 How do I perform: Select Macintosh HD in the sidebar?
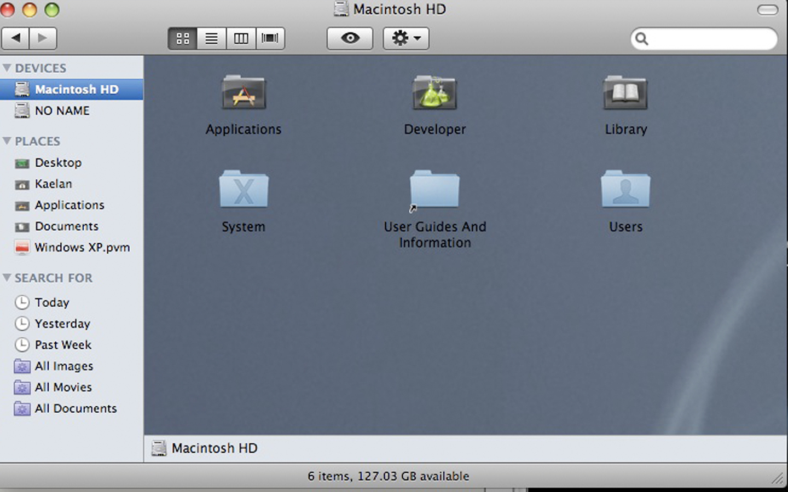click(72, 89)
